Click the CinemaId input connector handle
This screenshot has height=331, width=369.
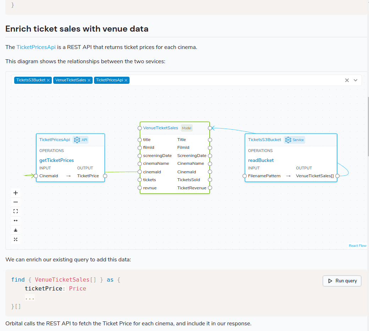[x=36, y=176]
